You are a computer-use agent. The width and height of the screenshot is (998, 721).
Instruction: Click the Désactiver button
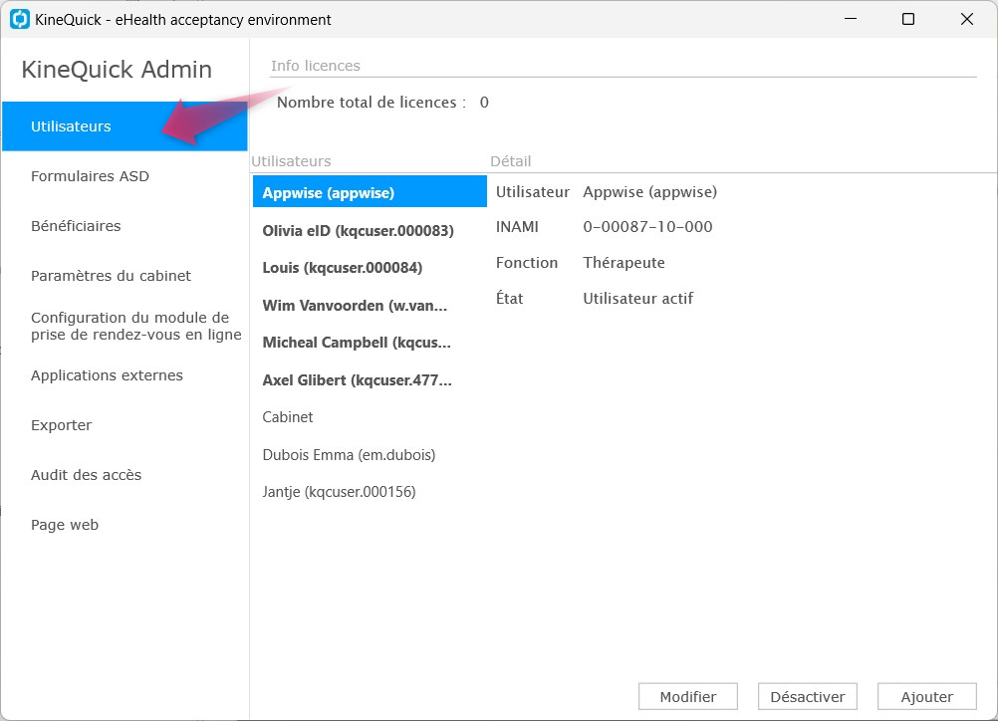[808, 697]
